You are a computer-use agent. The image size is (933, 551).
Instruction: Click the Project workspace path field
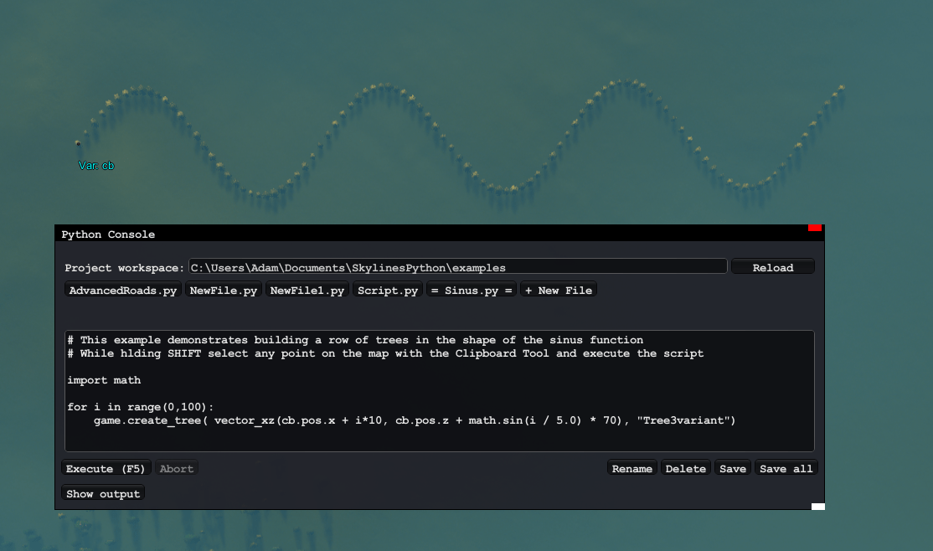(x=457, y=267)
